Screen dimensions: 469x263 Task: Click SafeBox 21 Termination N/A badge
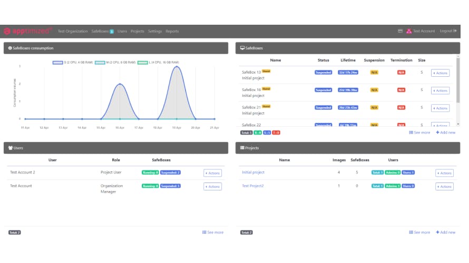click(401, 107)
